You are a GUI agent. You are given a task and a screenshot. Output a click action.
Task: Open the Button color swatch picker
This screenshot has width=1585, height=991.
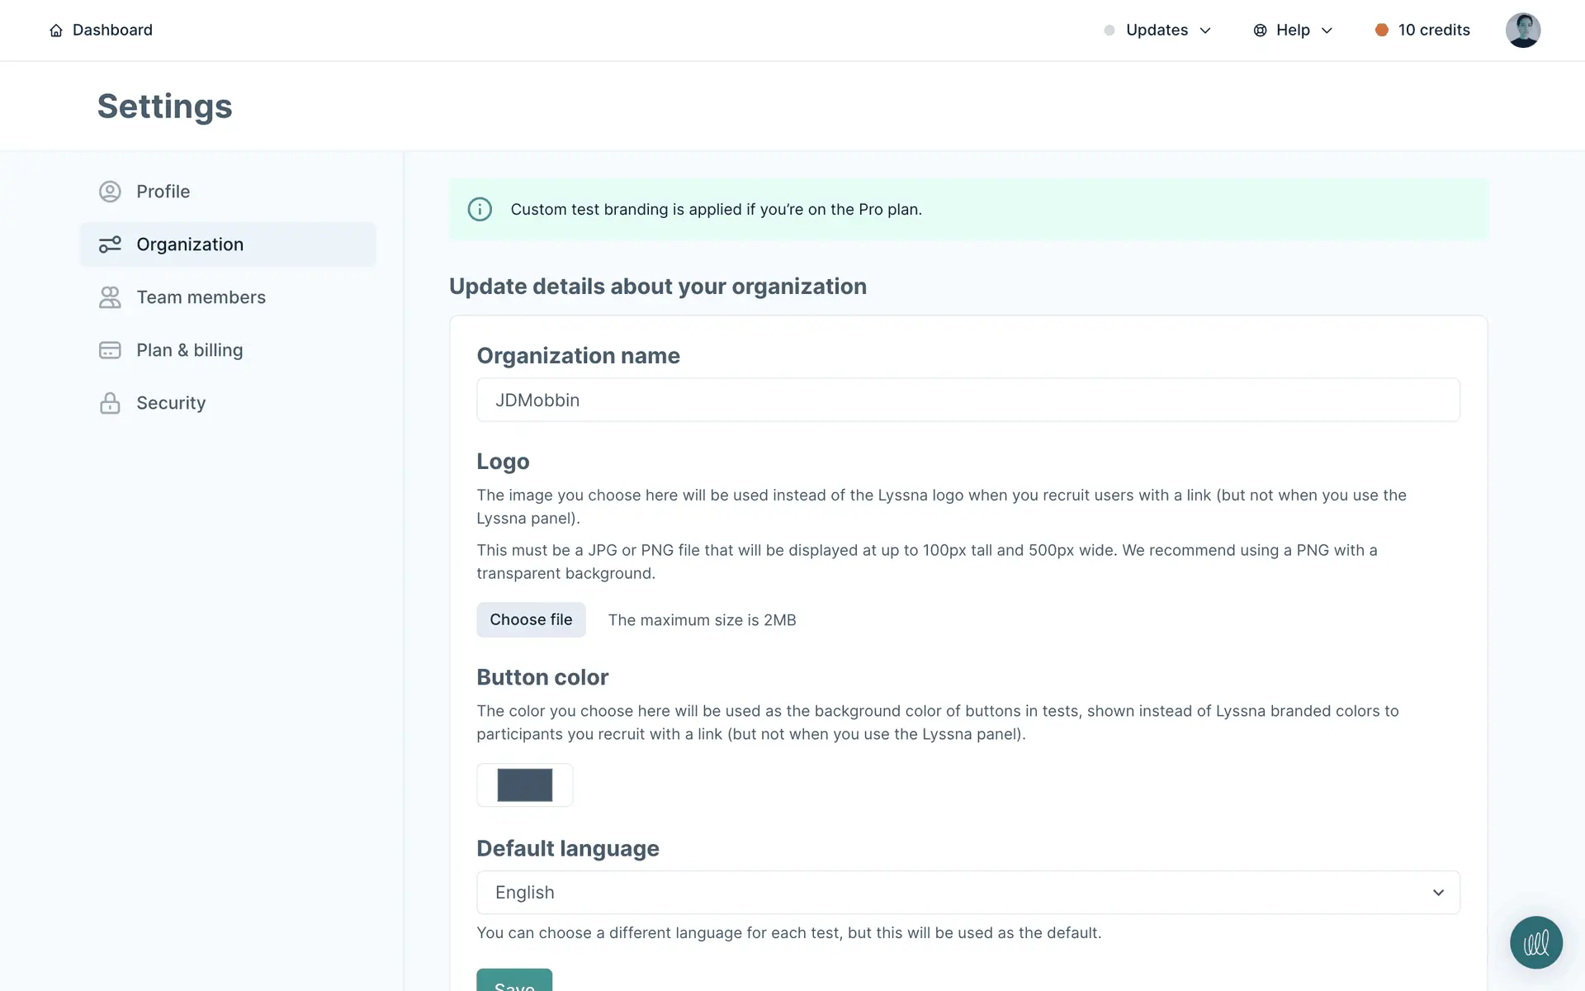point(524,785)
